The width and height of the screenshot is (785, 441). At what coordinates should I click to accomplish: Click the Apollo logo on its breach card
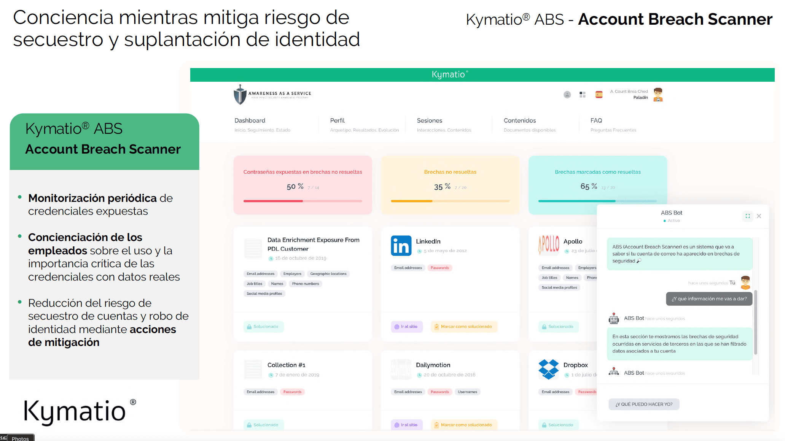(x=548, y=245)
